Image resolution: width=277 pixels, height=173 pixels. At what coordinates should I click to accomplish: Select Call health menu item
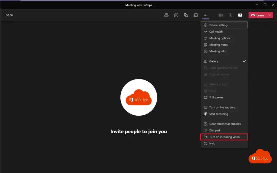pyautogui.click(x=224, y=32)
